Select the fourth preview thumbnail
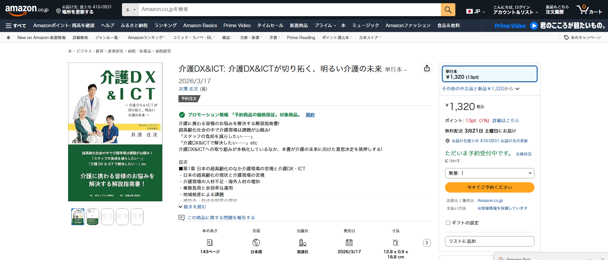608x260 pixels. click(122, 217)
